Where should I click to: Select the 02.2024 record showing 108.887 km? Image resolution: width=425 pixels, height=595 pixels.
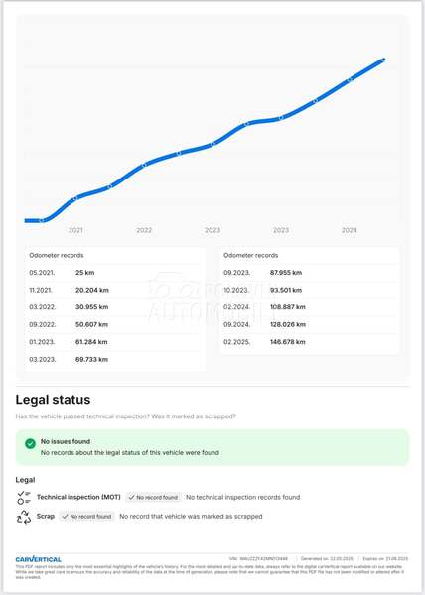click(310, 307)
